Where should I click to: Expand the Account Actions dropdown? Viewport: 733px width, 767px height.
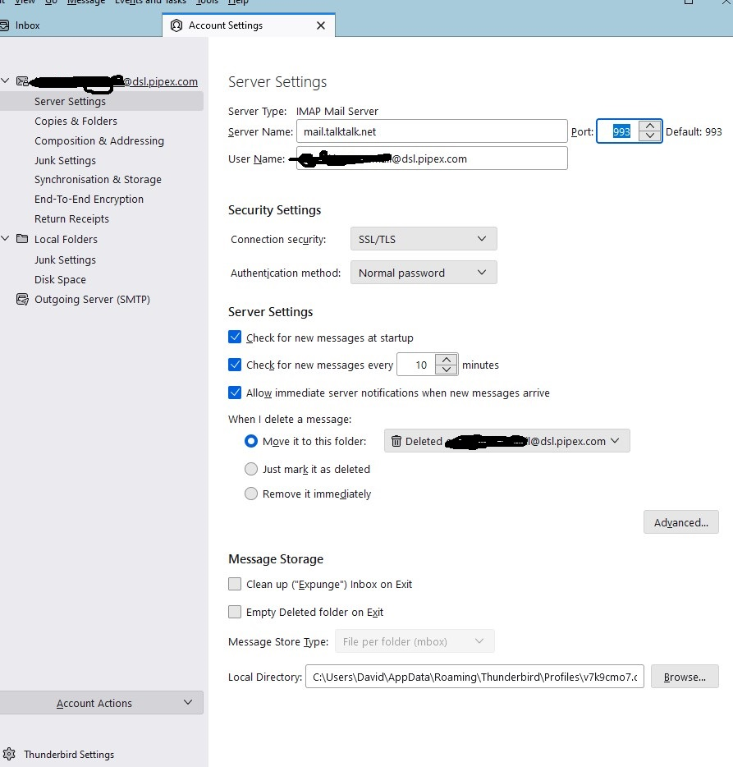pyautogui.click(x=101, y=703)
